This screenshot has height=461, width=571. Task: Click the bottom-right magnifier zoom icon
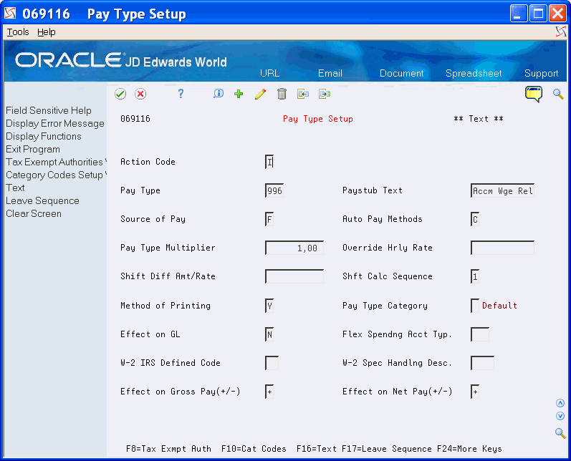pyautogui.click(x=560, y=433)
